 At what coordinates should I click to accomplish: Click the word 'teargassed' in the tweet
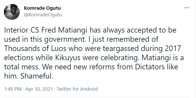pyautogui.click(x=121, y=49)
